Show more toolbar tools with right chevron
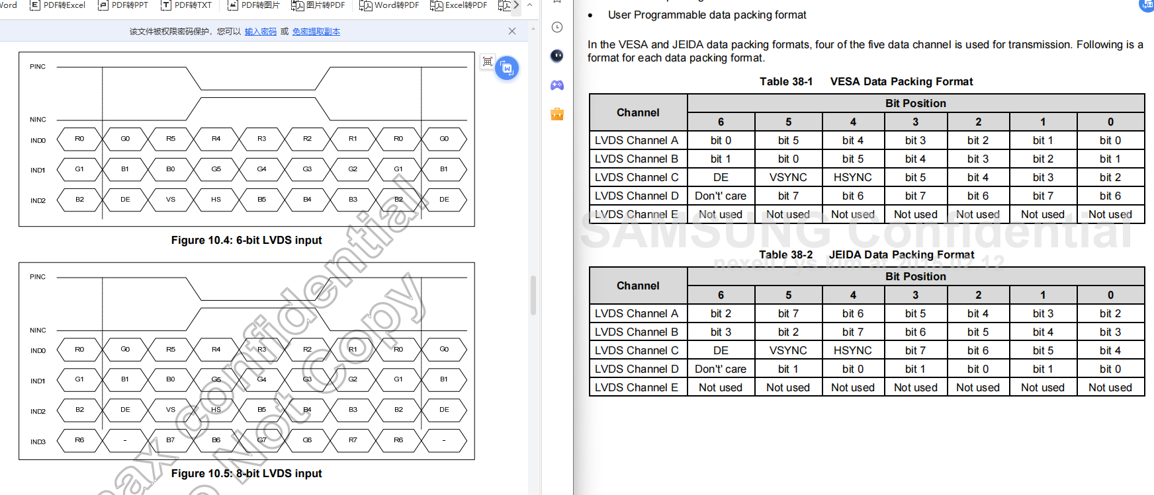This screenshot has height=495, width=1154. [516, 5]
